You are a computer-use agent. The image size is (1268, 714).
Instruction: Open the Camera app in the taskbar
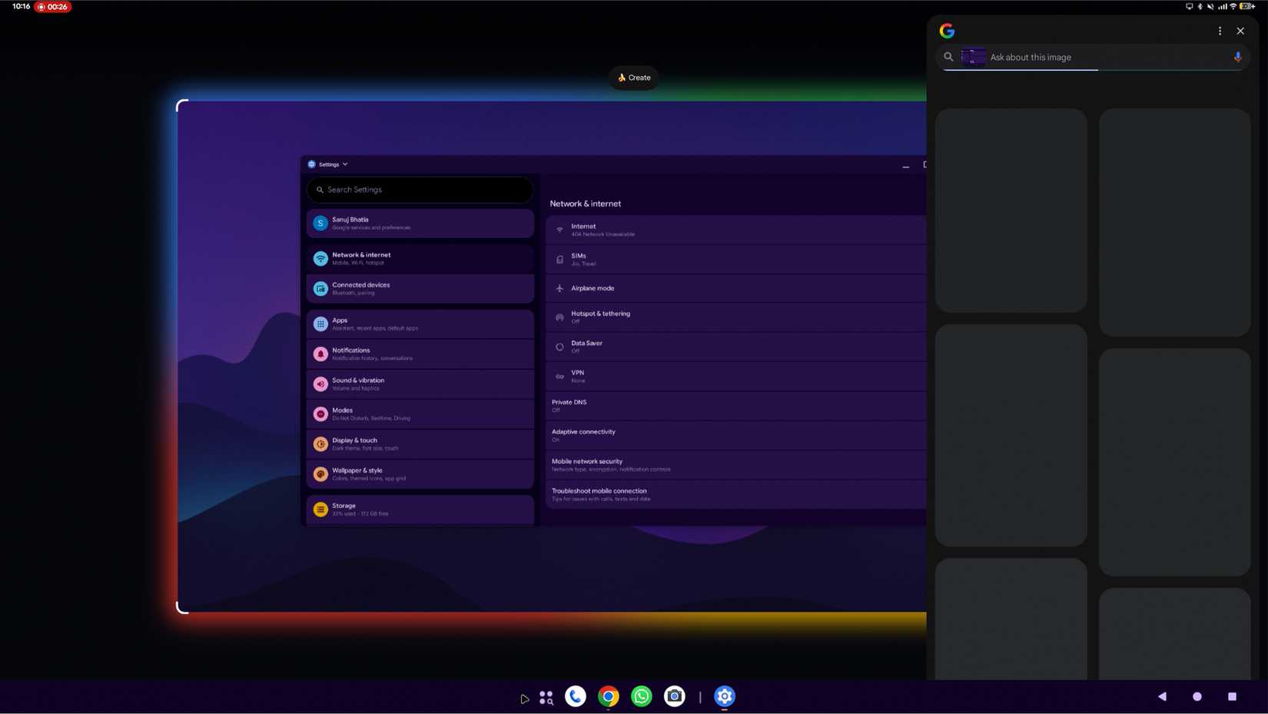point(674,696)
